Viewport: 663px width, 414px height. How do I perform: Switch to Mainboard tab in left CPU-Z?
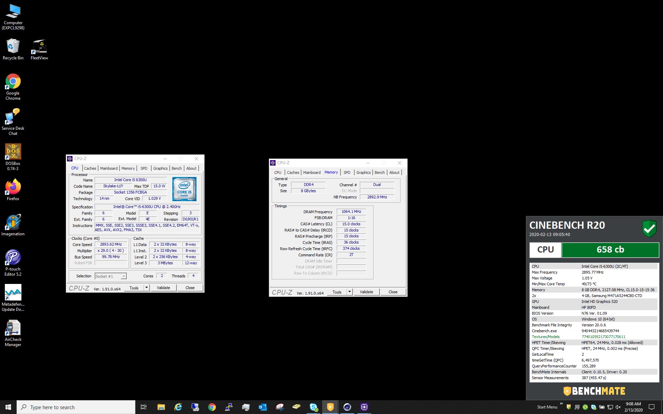click(109, 168)
